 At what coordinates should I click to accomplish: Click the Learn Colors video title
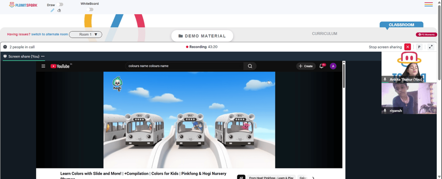pos(143,175)
